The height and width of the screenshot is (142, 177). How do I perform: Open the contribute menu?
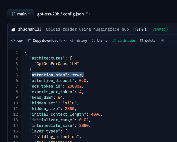[126, 41]
